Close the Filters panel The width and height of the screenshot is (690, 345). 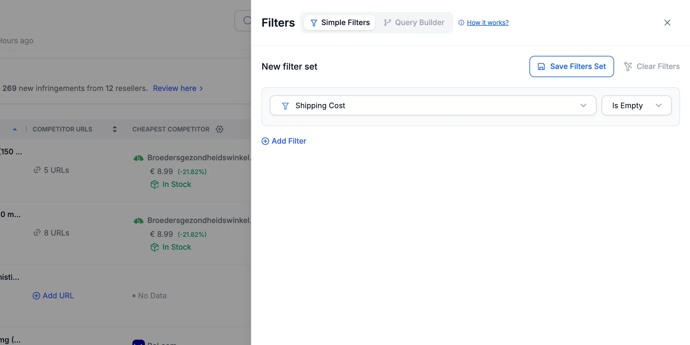coord(667,23)
